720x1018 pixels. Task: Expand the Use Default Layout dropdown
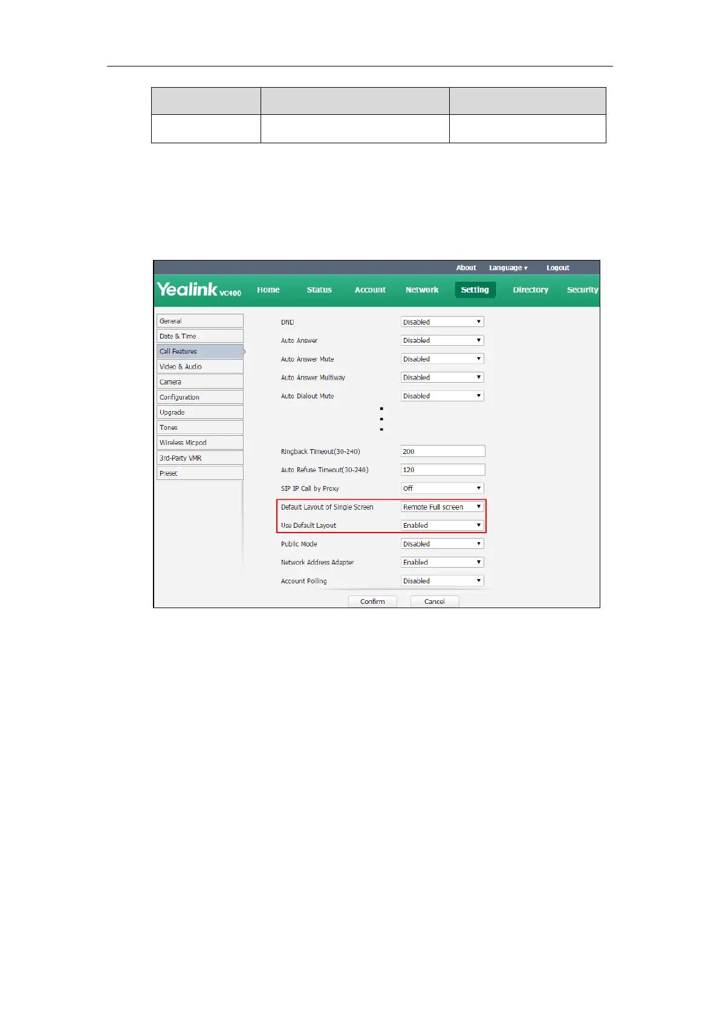click(443, 525)
